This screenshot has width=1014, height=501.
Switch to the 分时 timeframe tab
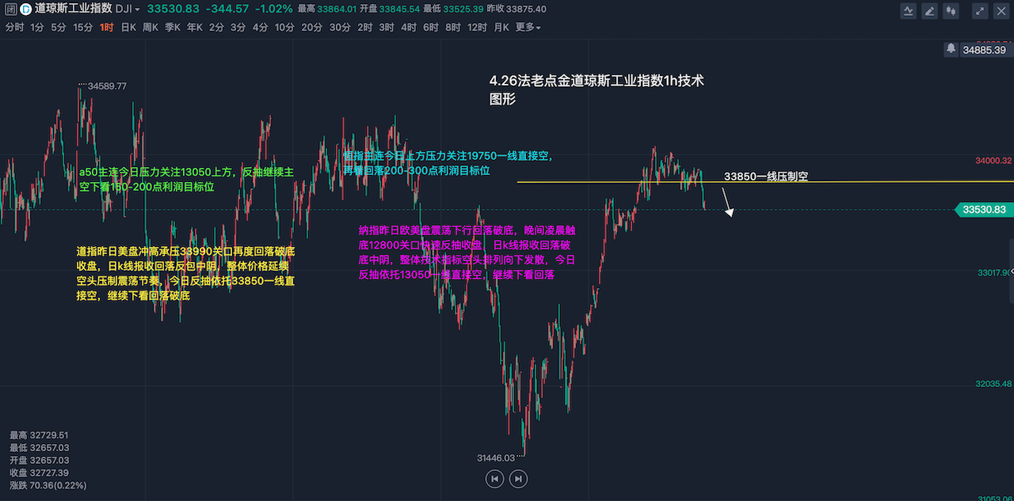click(x=14, y=27)
